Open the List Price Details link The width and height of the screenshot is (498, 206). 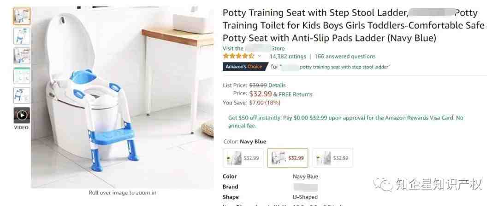(277, 85)
